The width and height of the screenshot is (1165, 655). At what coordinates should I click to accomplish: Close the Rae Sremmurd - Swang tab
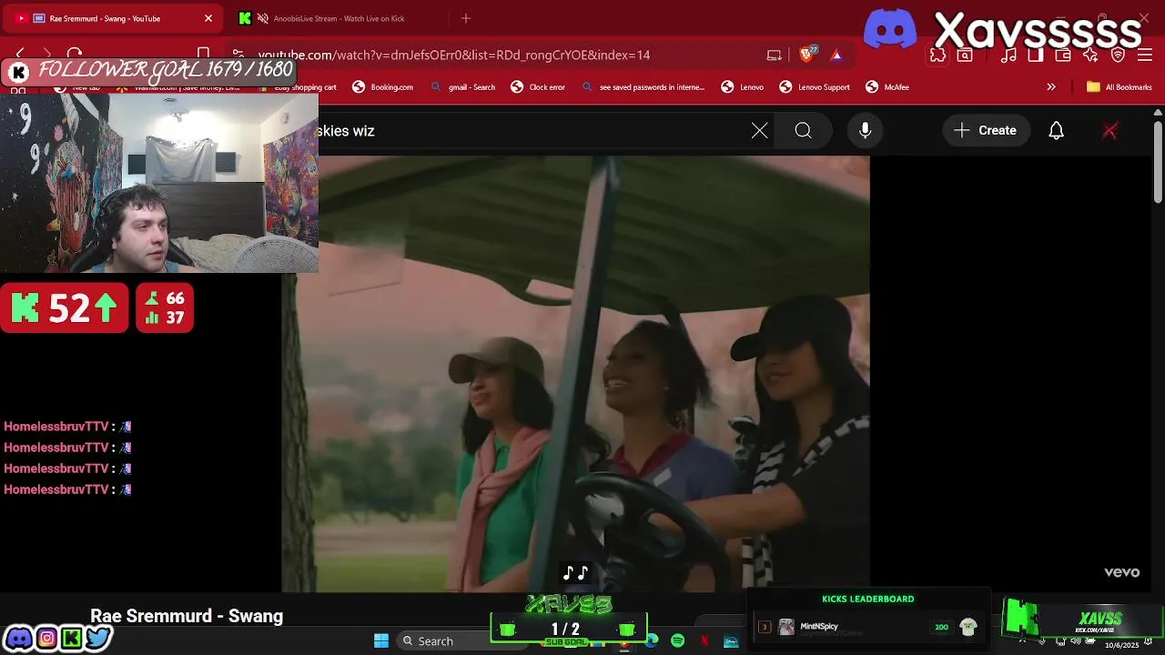click(208, 18)
